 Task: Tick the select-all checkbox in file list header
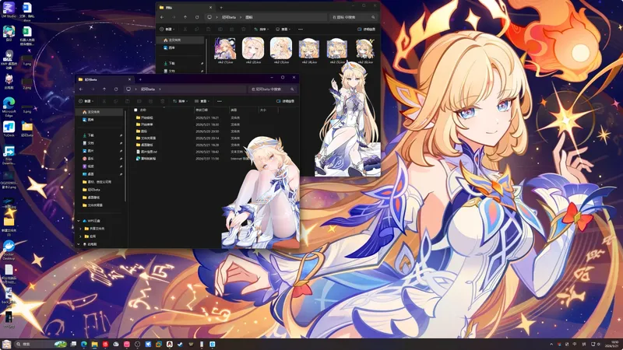[x=136, y=110]
